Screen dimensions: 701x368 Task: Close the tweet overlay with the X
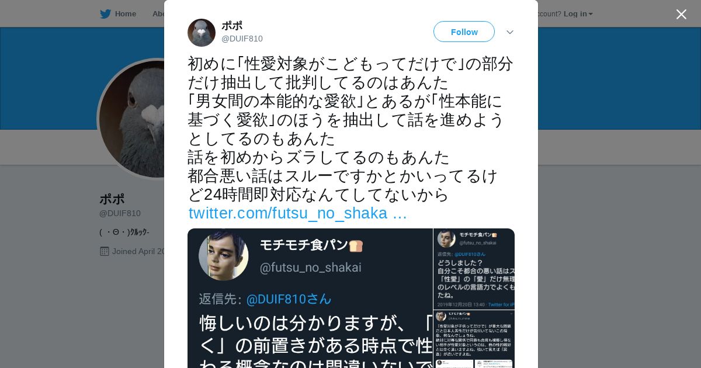coord(681,14)
